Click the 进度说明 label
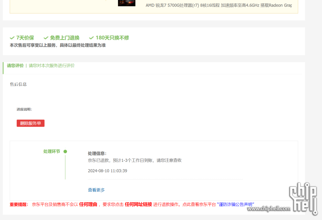This screenshot has height=220, width=322. [24, 110]
